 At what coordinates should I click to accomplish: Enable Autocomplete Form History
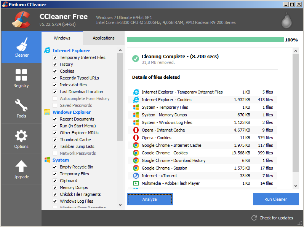coord(55,98)
